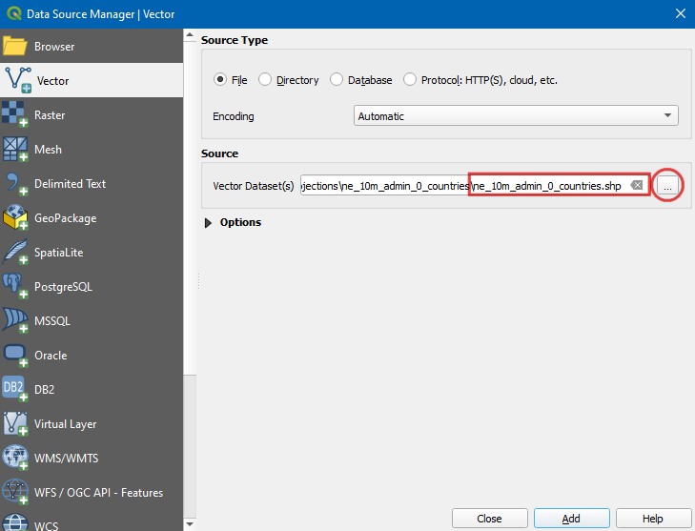Open the Virtual Layer tab
This screenshot has height=531, width=695.
point(65,424)
